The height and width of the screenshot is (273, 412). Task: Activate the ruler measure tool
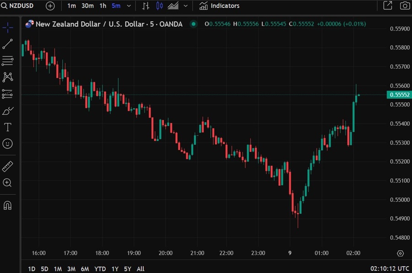[7, 166]
